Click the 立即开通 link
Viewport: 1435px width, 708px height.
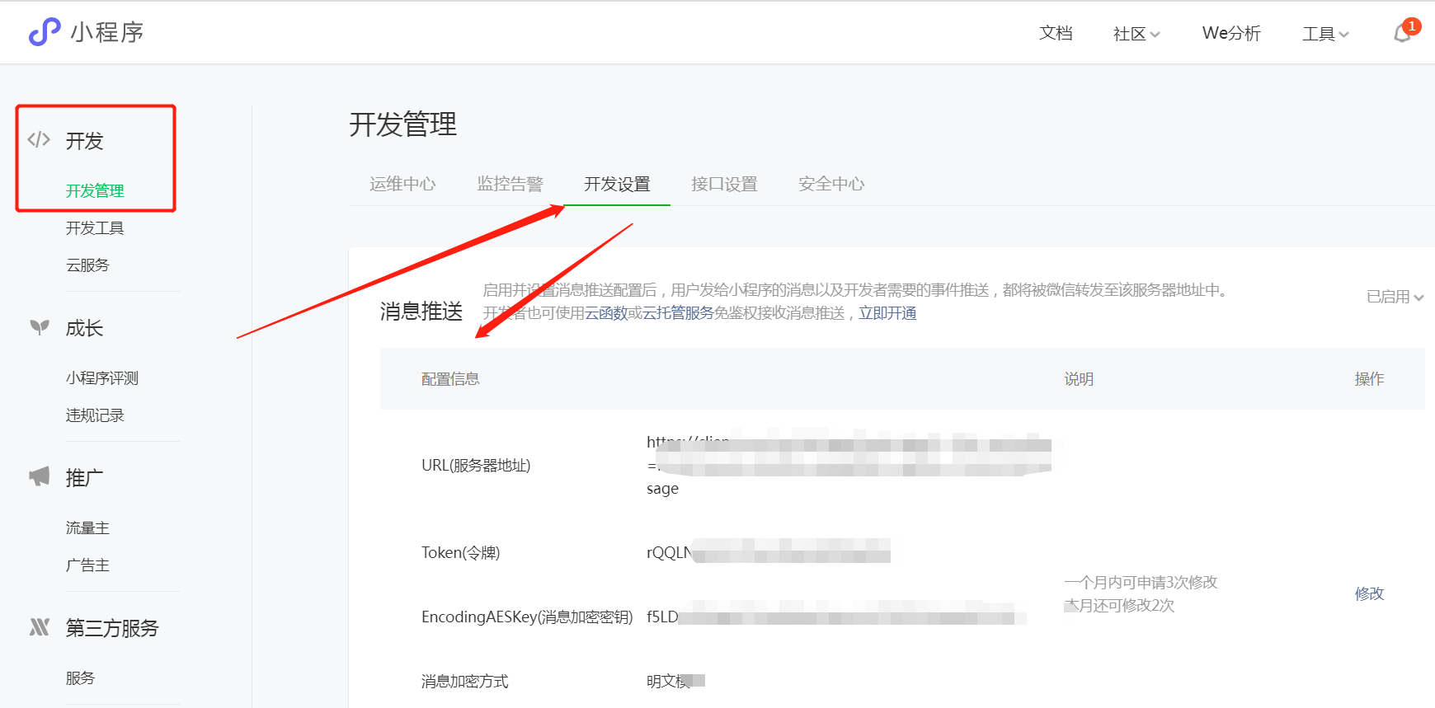(x=887, y=313)
